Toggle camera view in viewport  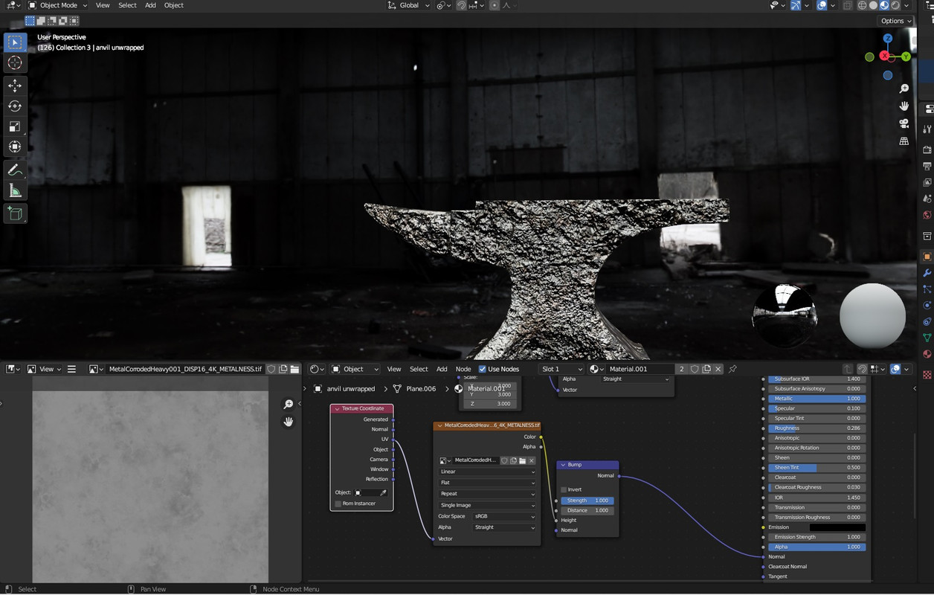point(904,123)
